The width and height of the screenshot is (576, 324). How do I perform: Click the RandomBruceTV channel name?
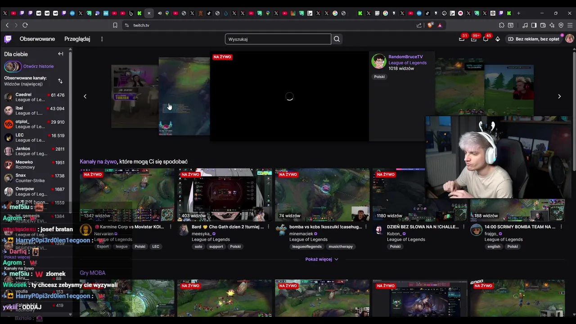pyautogui.click(x=405, y=57)
